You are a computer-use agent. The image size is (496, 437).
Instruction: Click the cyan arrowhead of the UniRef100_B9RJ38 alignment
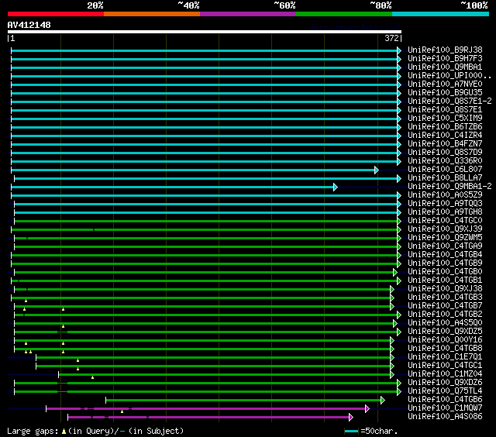point(399,50)
